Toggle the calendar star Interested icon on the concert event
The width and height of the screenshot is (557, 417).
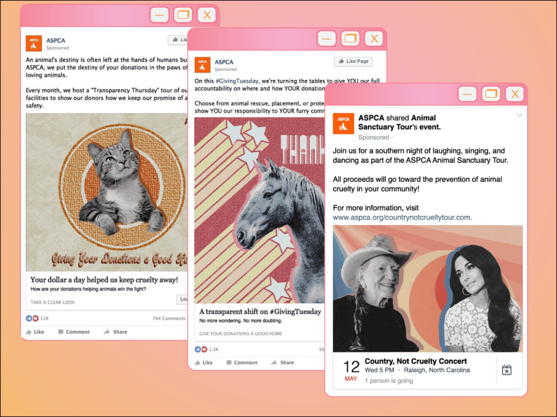click(x=506, y=370)
